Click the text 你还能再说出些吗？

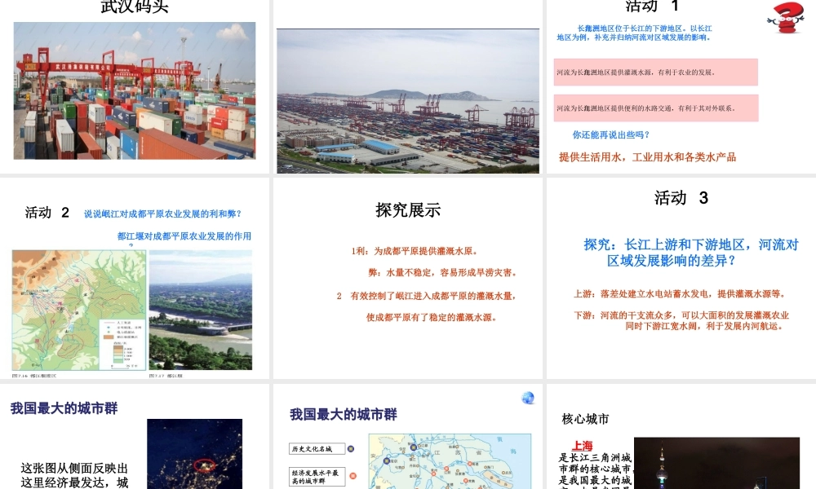pyautogui.click(x=611, y=135)
